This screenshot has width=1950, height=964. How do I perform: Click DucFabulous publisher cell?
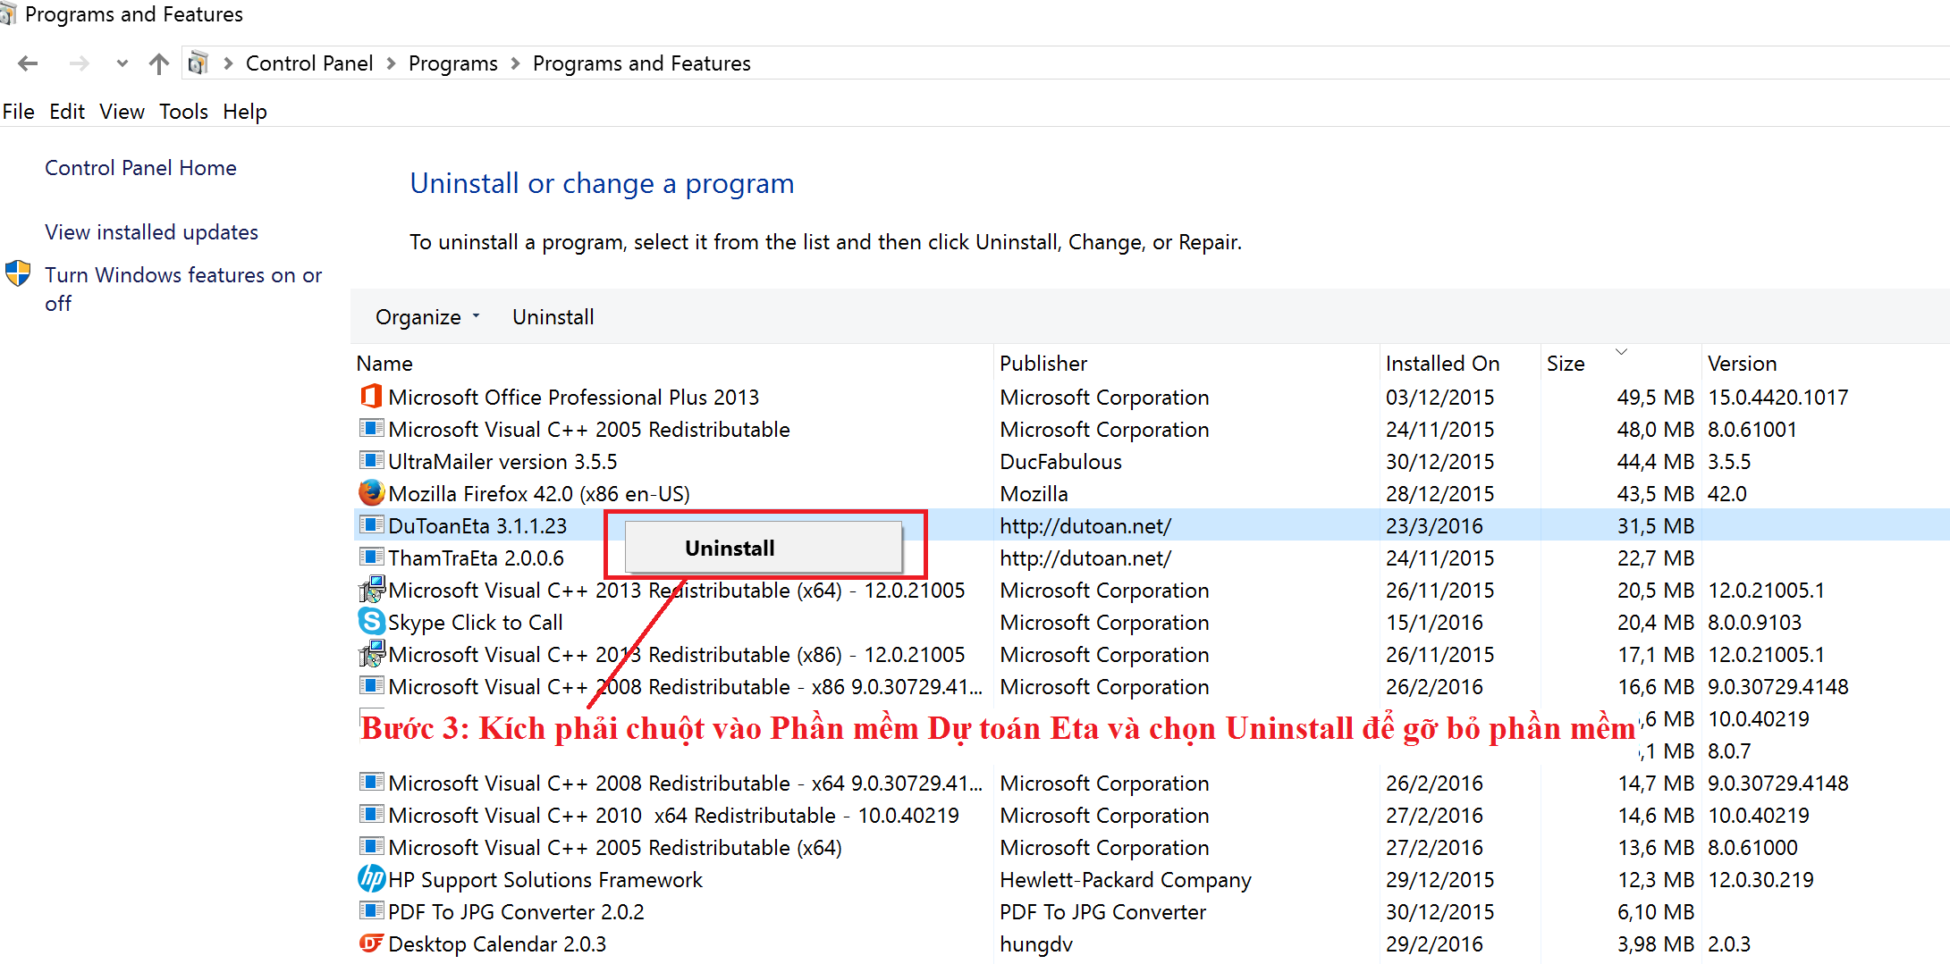1060,462
